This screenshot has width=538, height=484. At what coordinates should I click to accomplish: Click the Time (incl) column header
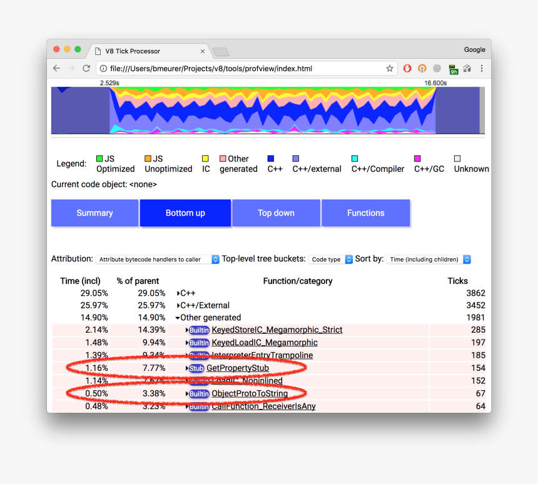pos(80,281)
